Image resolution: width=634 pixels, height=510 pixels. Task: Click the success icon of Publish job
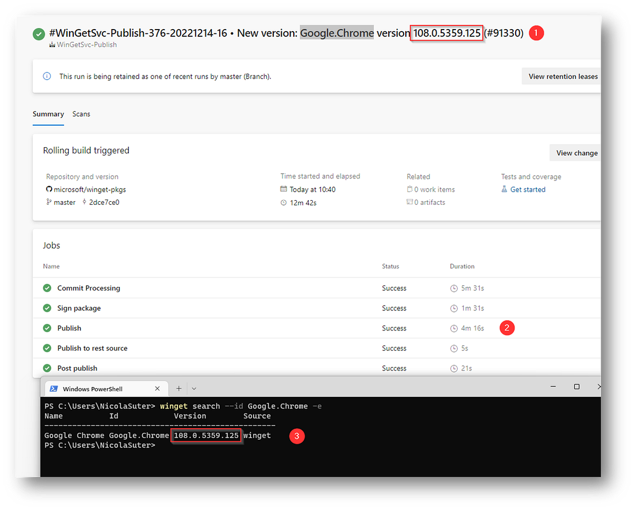48,328
